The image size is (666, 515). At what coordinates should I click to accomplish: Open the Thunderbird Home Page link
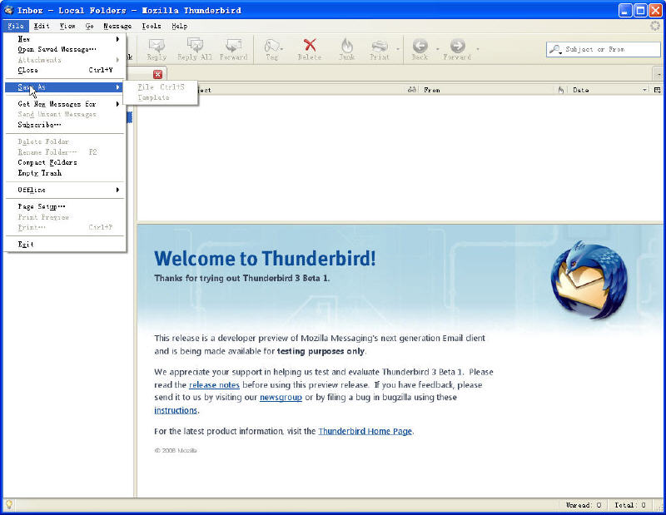point(365,431)
